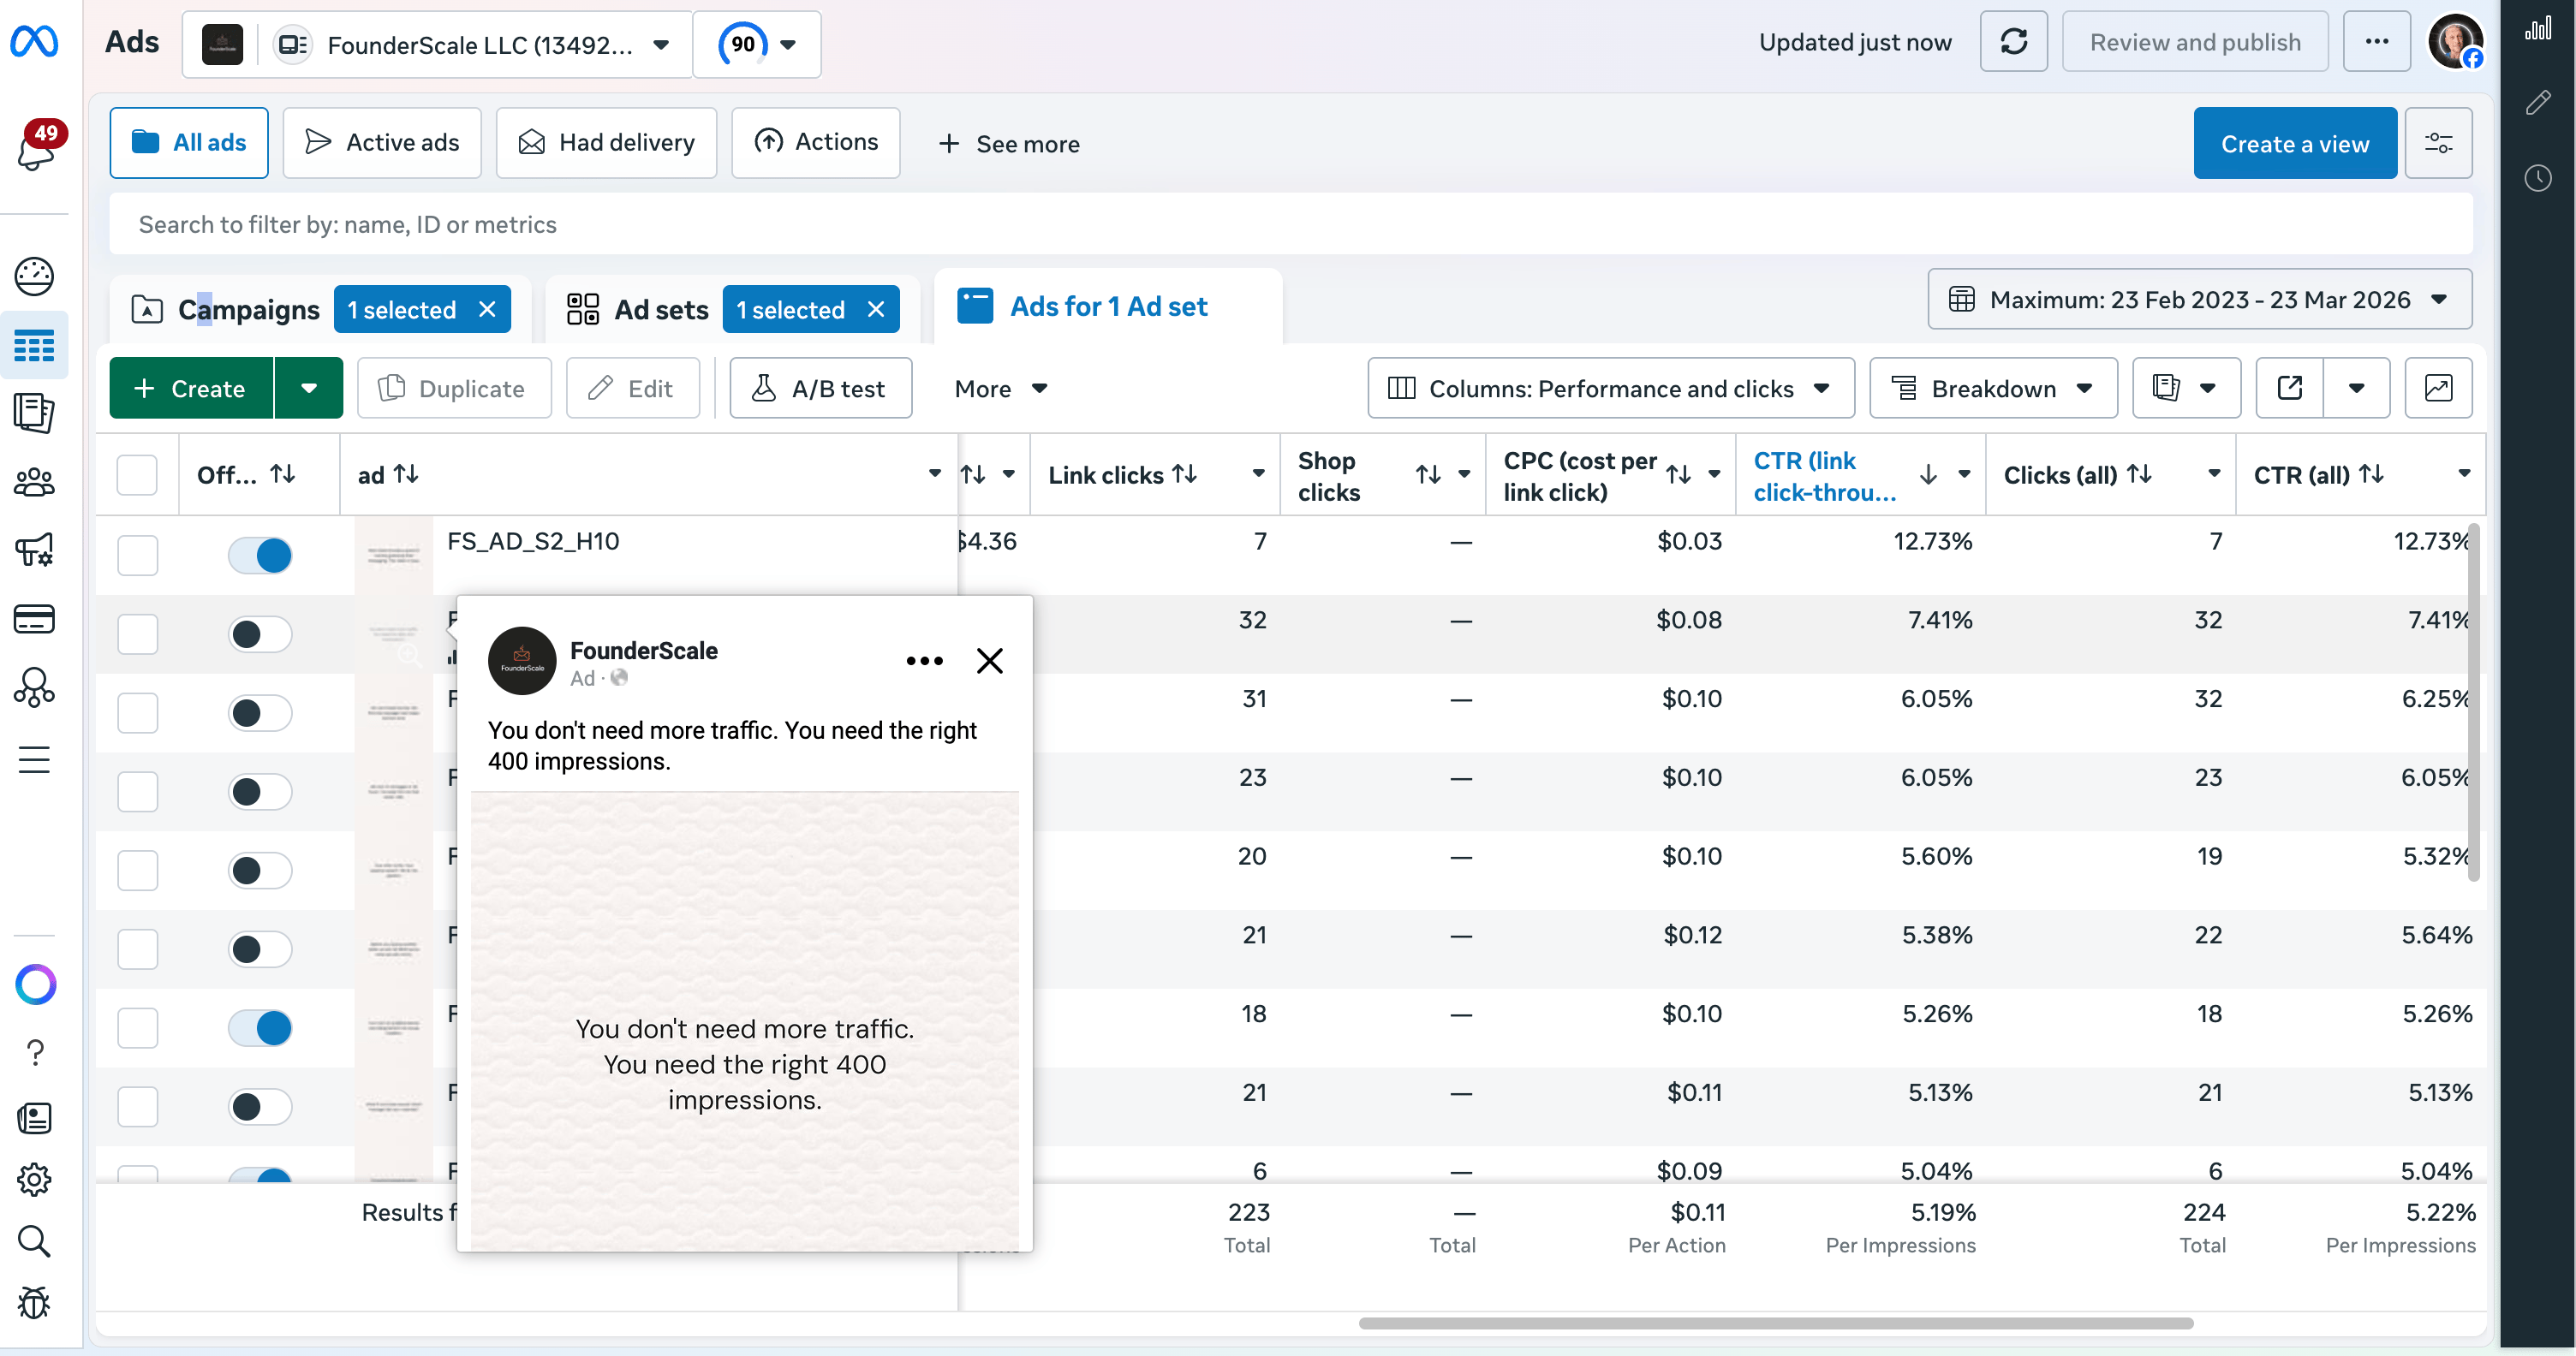Viewport: 2576px width, 1356px height.
Task: Open Meta AI circle icon
Action: point(36,985)
